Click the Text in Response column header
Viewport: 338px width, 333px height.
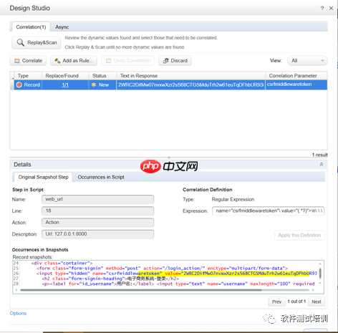tap(190, 76)
